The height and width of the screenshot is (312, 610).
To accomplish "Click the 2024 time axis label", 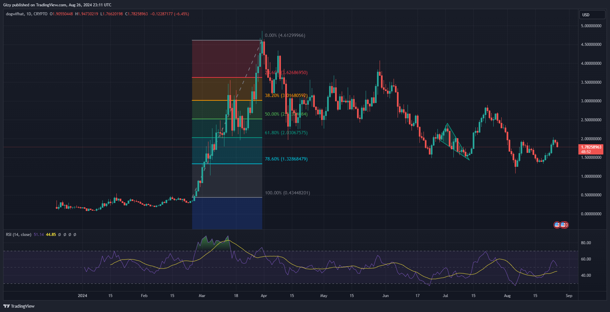I will coord(82,296).
